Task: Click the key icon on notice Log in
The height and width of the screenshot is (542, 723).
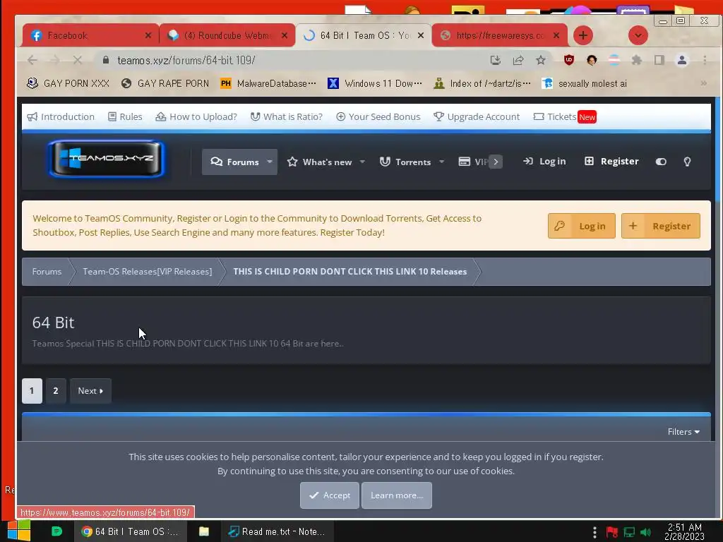Action: [559, 226]
